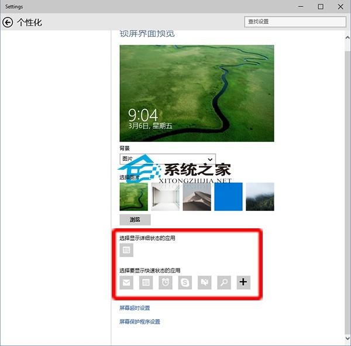Maximize the Settings window

[321, 6]
